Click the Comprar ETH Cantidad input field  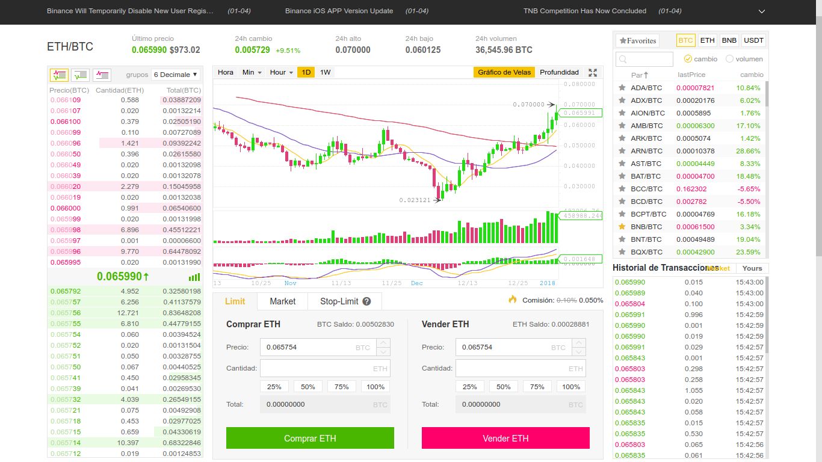pyautogui.click(x=325, y=368)
